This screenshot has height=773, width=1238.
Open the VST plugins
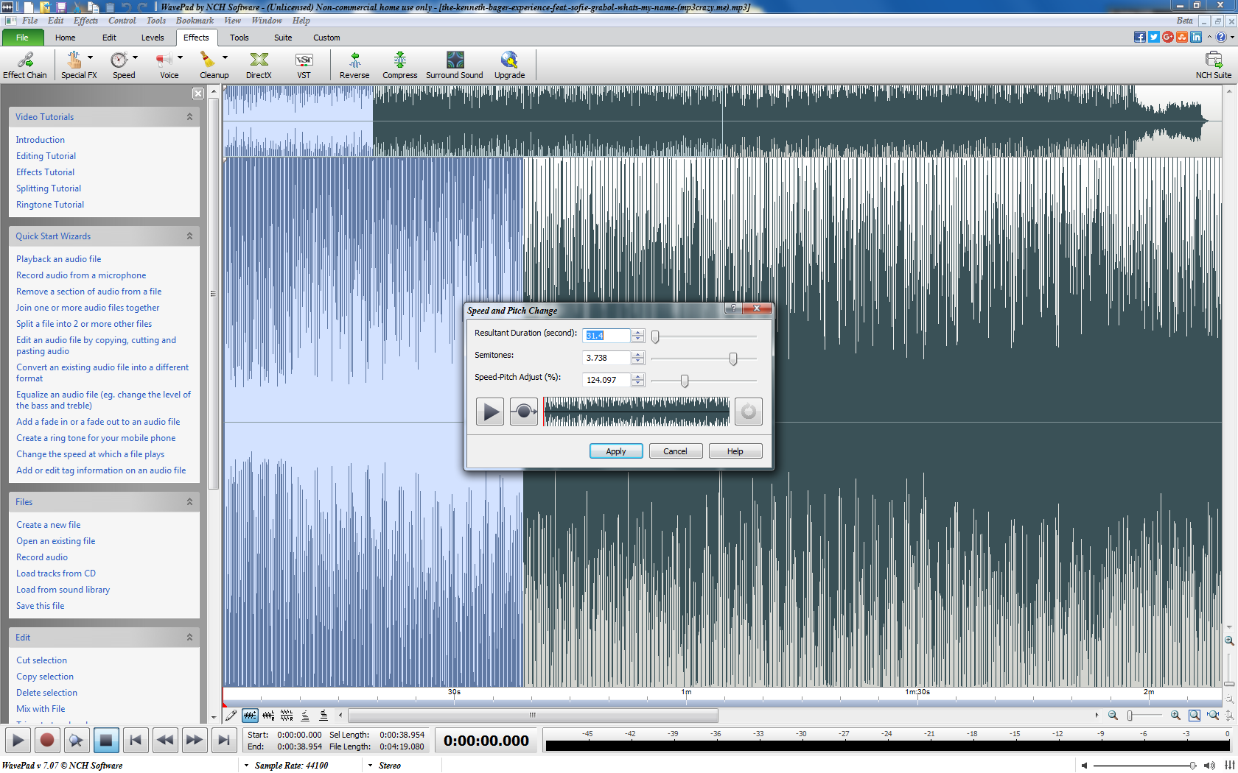(x=304, y=65)
